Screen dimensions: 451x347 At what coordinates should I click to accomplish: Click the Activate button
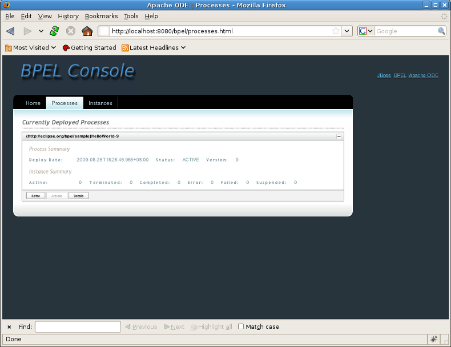(57, 196)
